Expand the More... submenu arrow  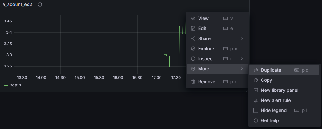click(242, 69)
